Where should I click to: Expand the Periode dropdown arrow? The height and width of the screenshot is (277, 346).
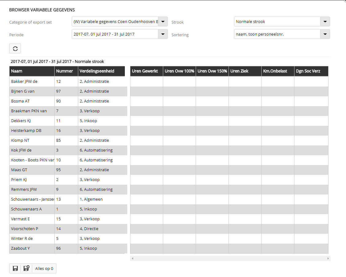(163, 34)
